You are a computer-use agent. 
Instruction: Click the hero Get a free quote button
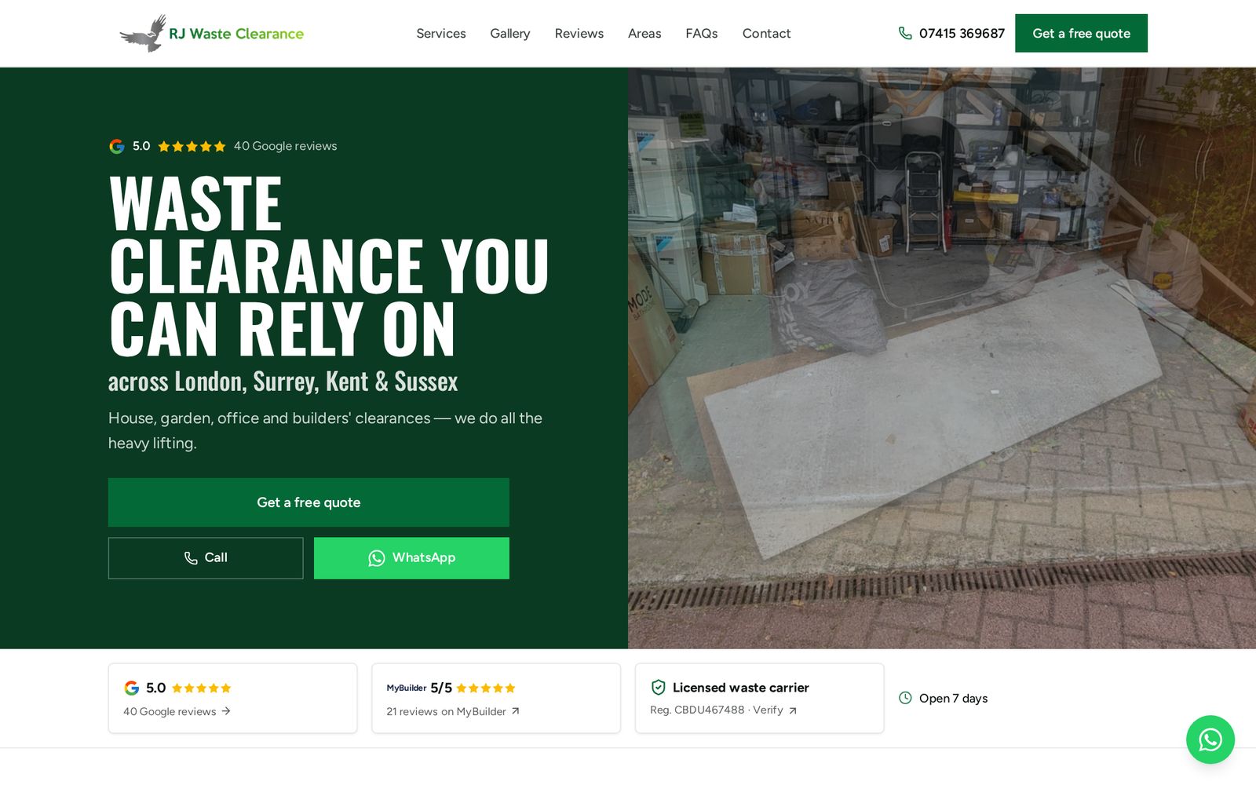309,502
